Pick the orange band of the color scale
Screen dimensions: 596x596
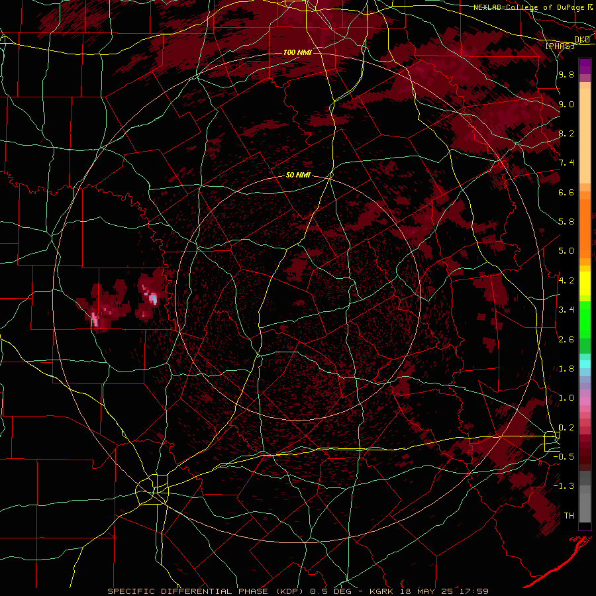585,228
